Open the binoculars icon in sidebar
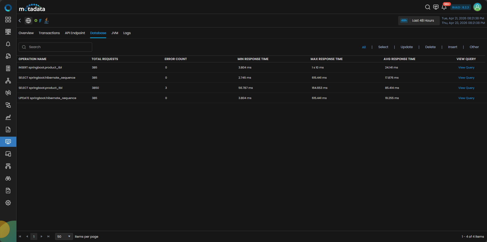Screen dimensions: 487x242 (x=8, y=178)
